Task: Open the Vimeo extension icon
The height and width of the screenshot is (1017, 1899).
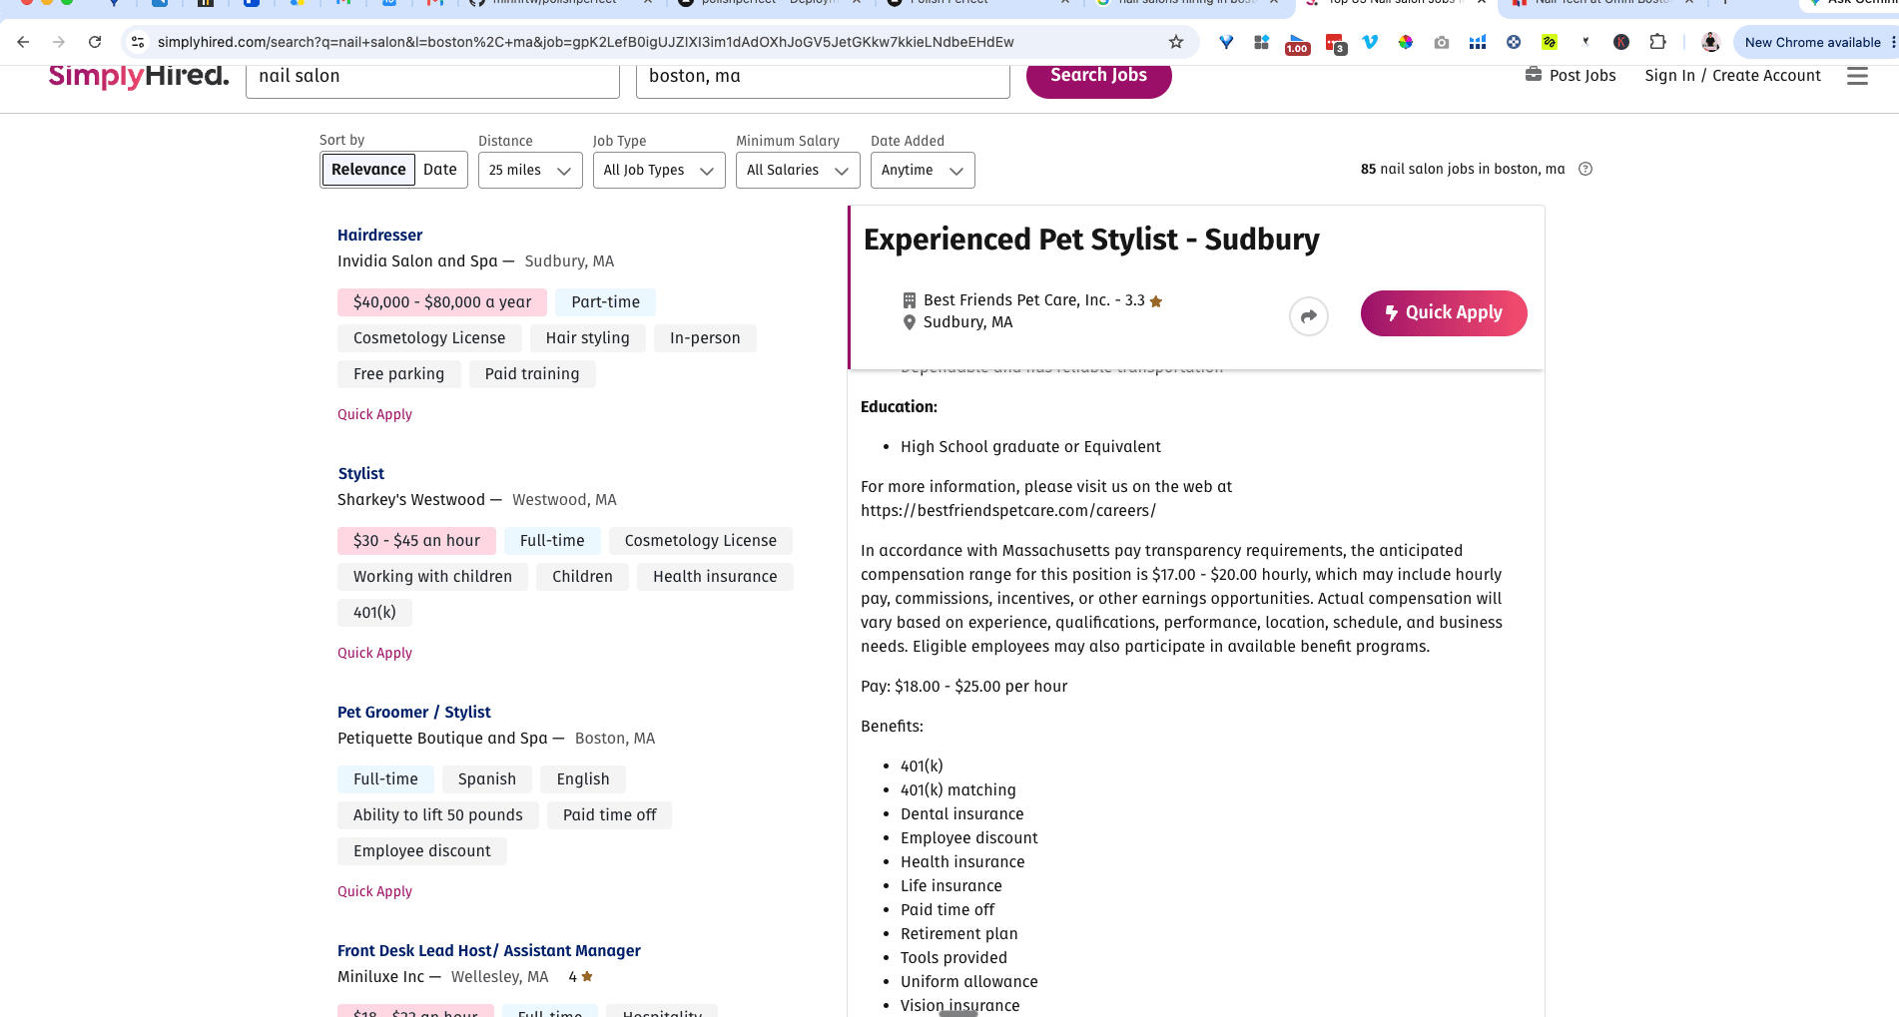Action: pos(1370,42)
